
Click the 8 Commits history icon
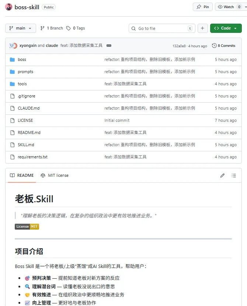point(214,46)
